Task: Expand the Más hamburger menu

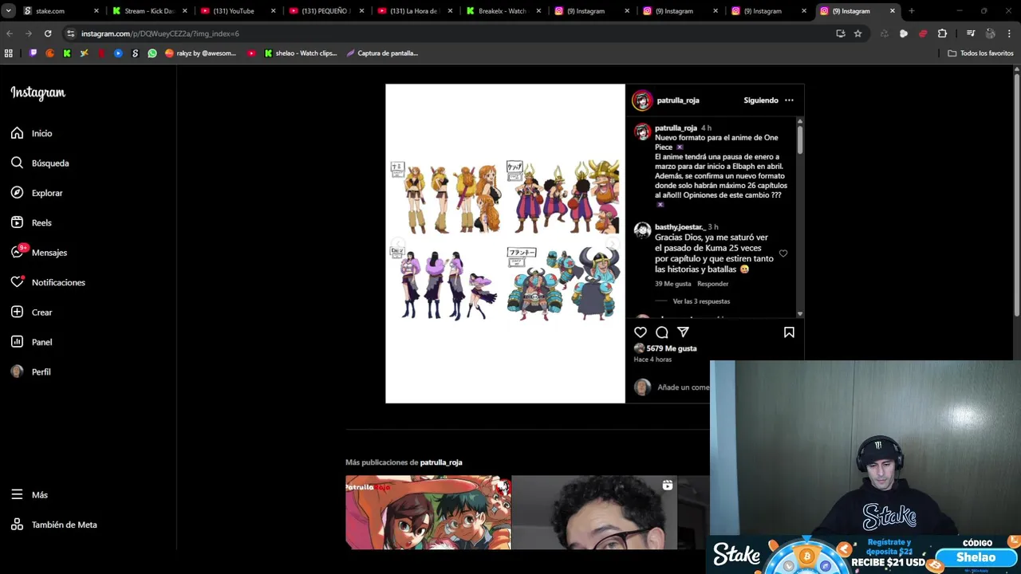Action: tap(17, 494)
